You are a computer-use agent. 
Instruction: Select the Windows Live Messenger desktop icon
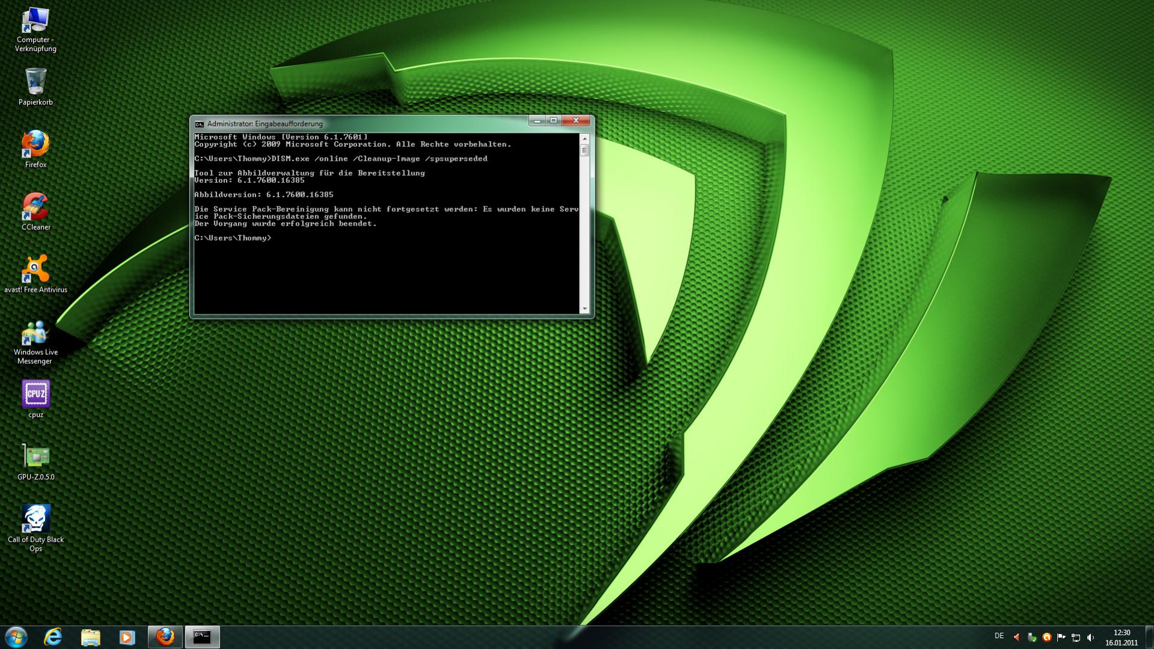(35, 342)
